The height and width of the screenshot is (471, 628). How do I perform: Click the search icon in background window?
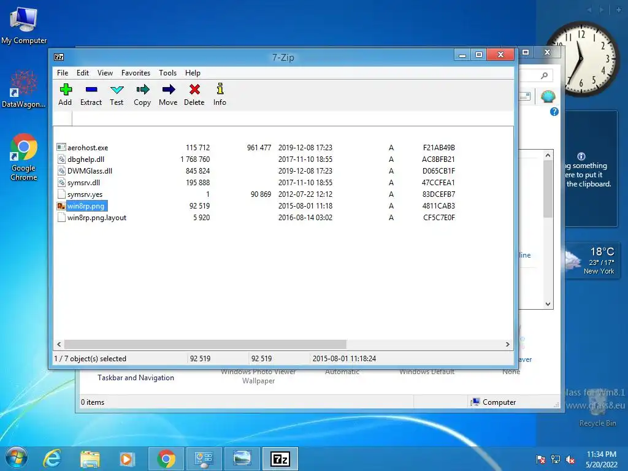[544, 75]
